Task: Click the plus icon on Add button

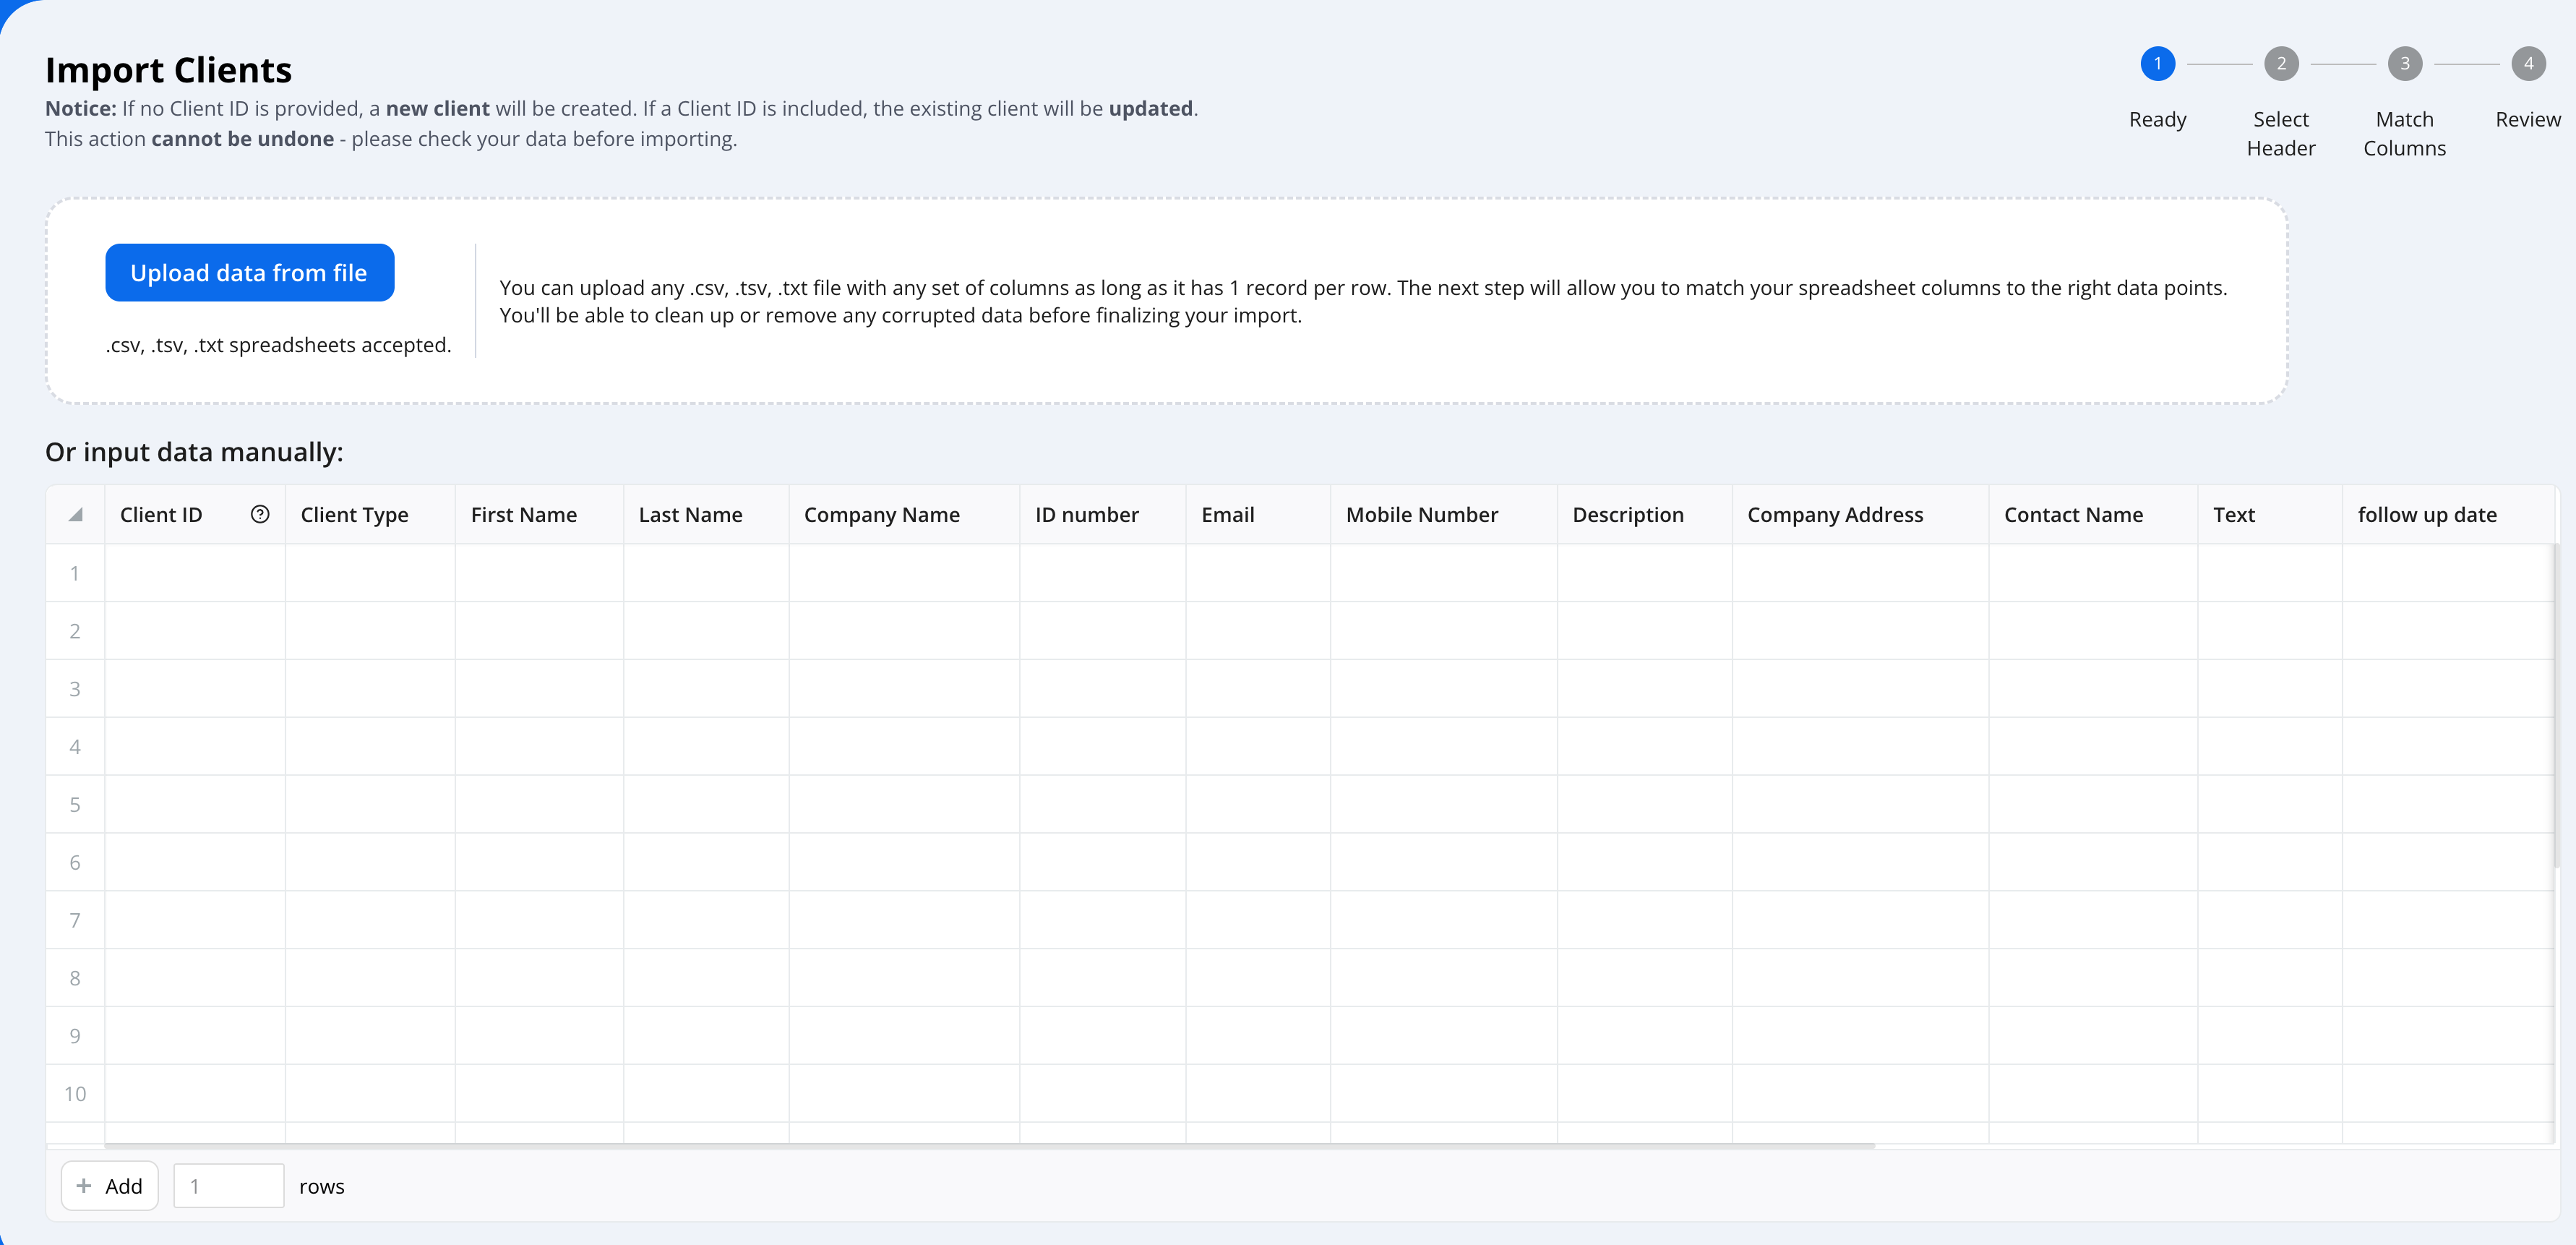Action: [84, 1186]
